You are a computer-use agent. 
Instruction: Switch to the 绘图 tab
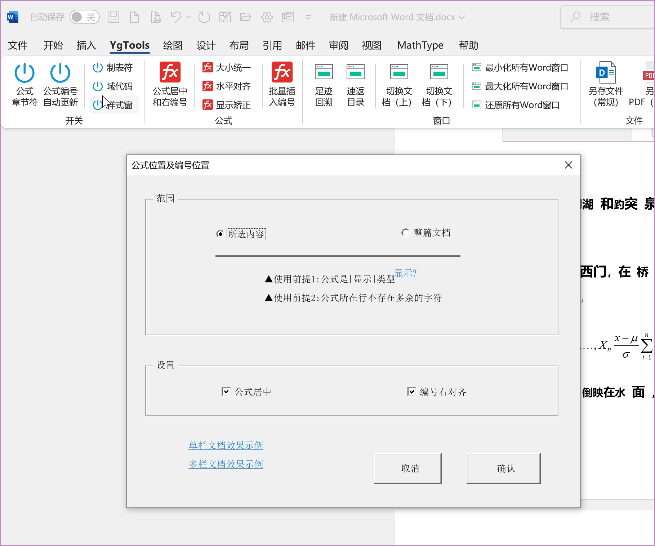point(173,45)
